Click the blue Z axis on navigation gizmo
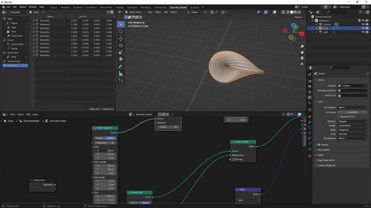 (x=293, y=25)
